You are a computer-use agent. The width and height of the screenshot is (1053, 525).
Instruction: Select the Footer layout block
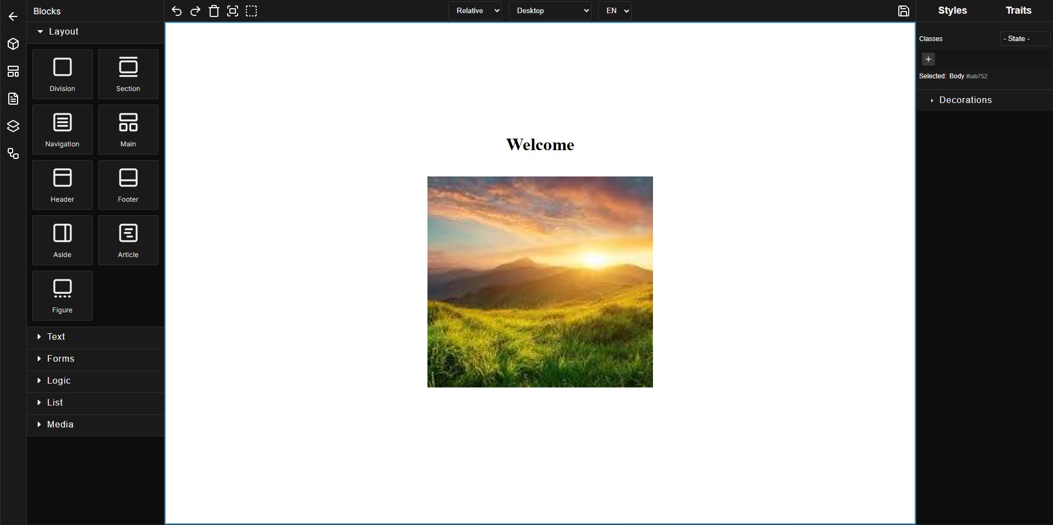tap(128, 185)
